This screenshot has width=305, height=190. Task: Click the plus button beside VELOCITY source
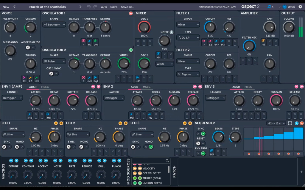click(140, 169)
